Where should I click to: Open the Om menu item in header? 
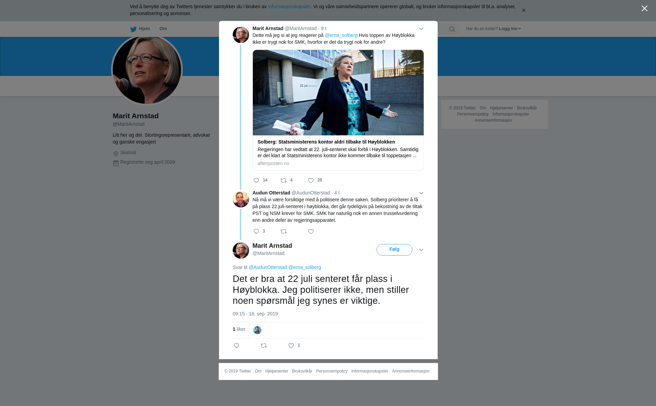(x=163, y=29)
